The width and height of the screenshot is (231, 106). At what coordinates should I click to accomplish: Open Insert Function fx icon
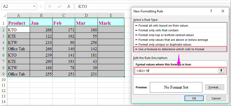pyautogui.click(x=69, y=6)
